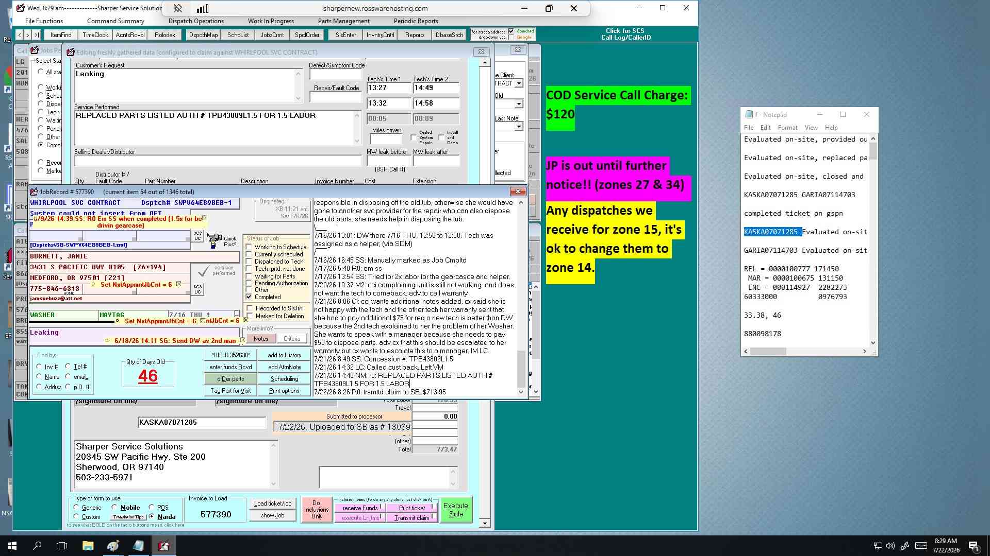Expand the Client dropdown showing TRACT
This screenshot has width=990, height=556.
(x=519, y=83)
